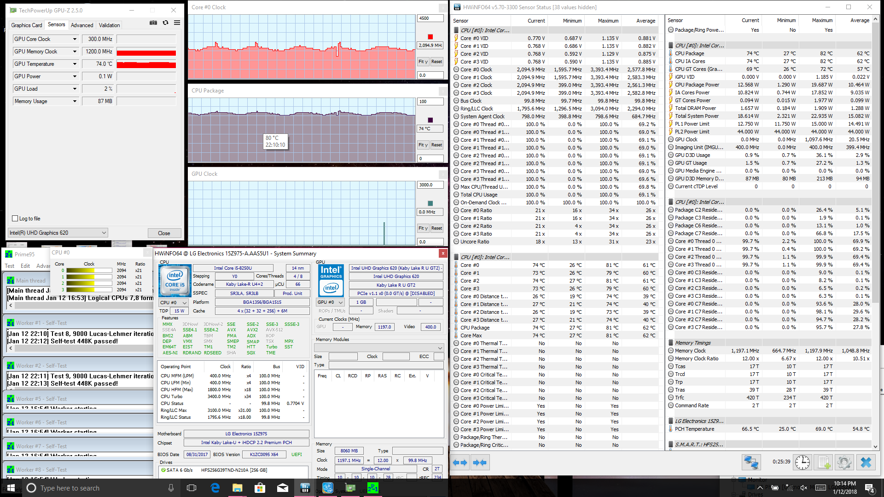This screenshot has width=884, height=497.
Task: Click Reset on the Core #0 Clock graph
Action: [436, 62]
